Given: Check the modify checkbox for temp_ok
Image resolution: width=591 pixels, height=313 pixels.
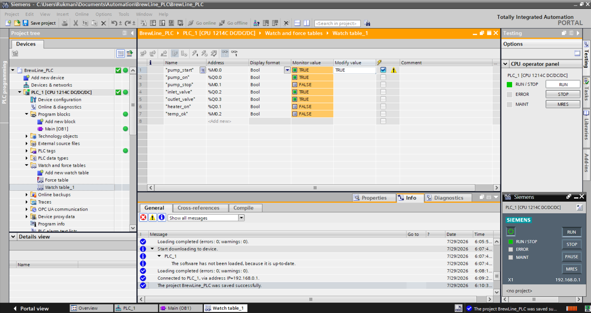Looking at the screenshot, I should pyautogui.click(x=383, y=114).
